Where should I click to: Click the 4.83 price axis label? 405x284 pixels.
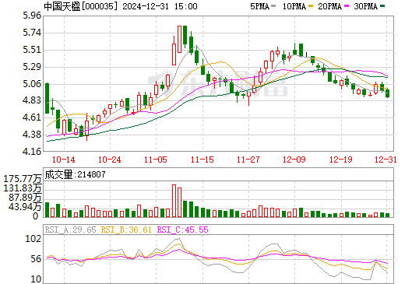pos(32,100)
